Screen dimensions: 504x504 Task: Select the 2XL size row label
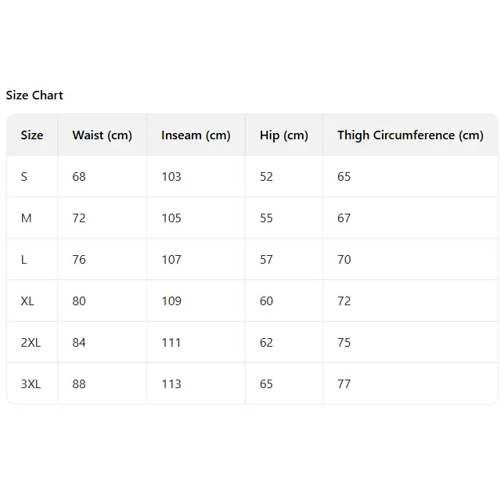point(31,343)
